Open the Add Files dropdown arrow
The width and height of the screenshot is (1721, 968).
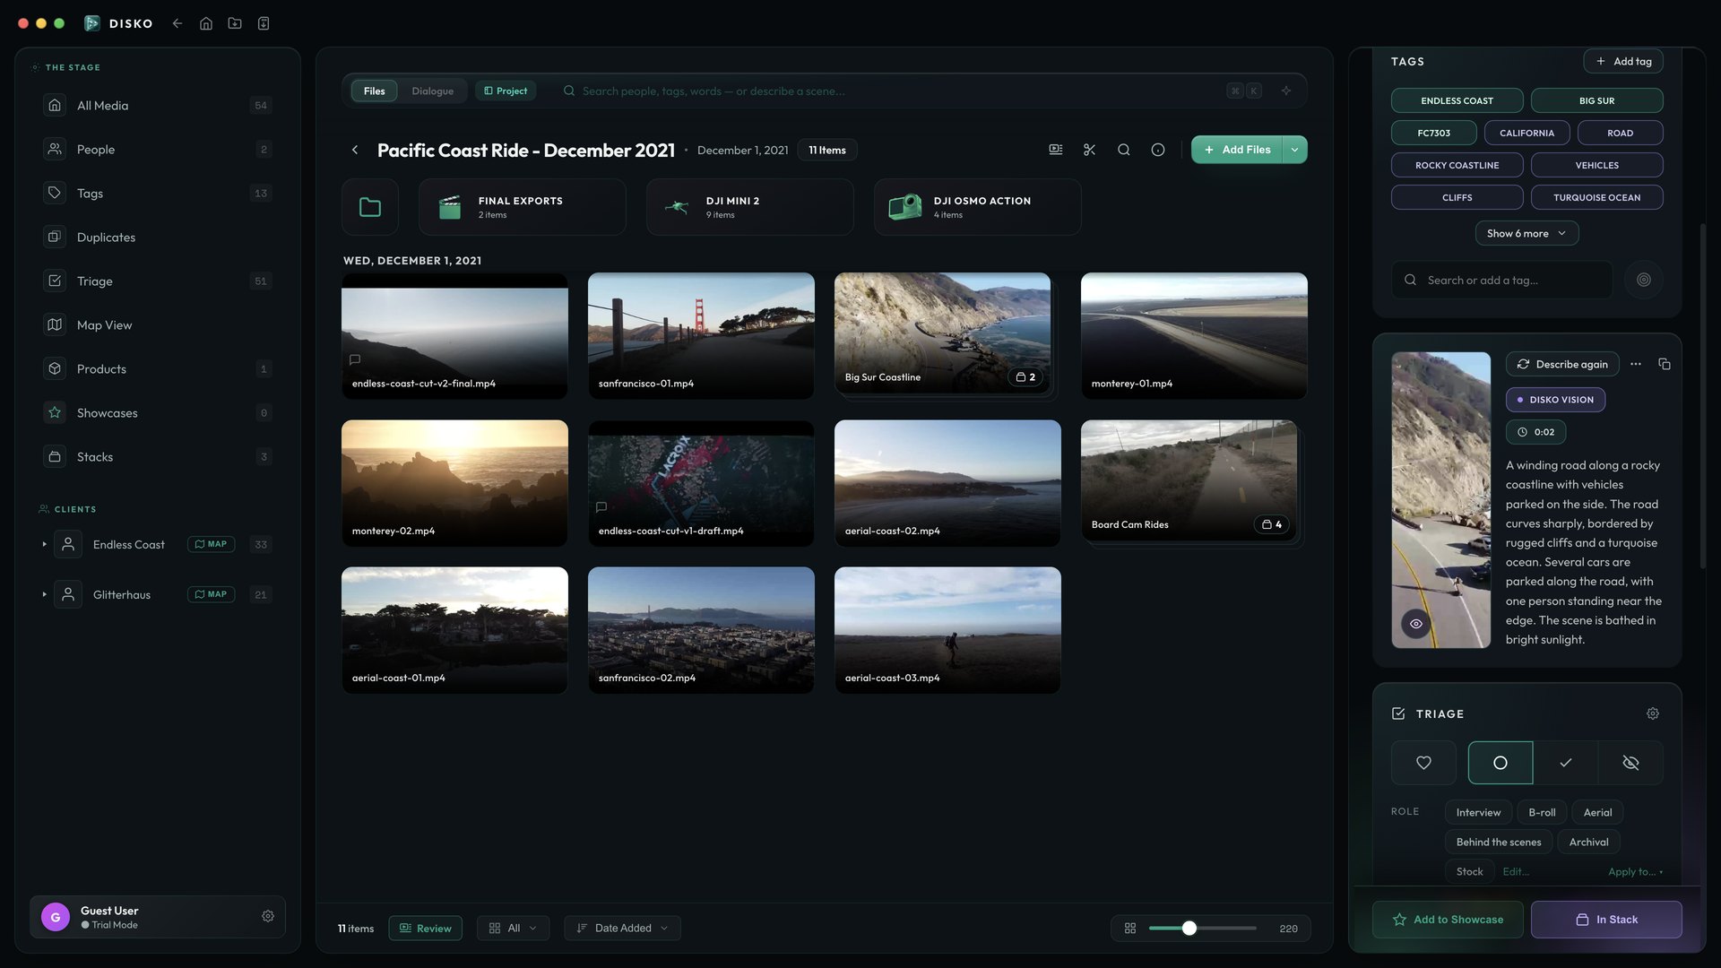tap(1294, 150)
